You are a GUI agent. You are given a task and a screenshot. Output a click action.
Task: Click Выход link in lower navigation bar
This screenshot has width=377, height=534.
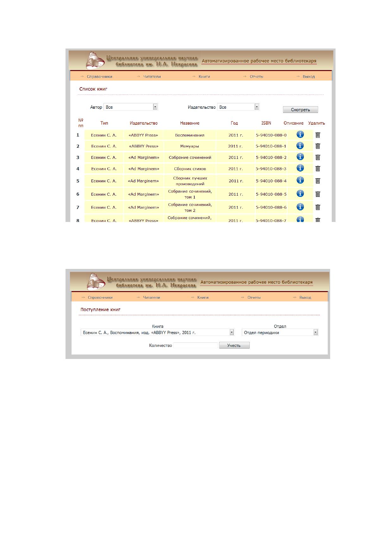point(305,297)
